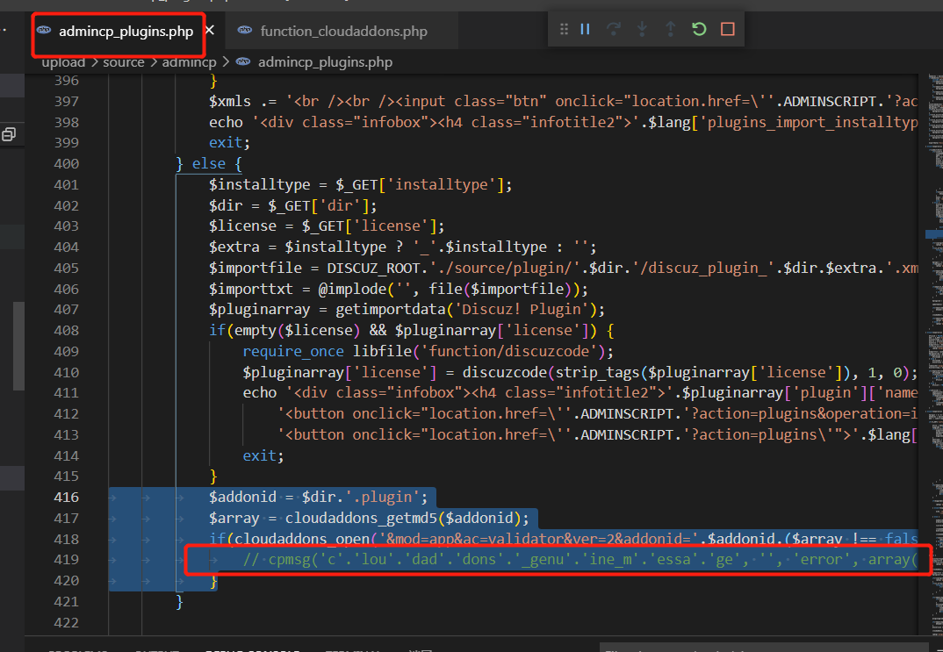
Task: Open the 'admincp' breadcrumb folder
Action: tap(189, 62)
